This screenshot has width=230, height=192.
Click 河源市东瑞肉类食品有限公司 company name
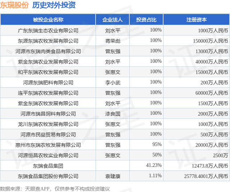[x=48, y=51]
